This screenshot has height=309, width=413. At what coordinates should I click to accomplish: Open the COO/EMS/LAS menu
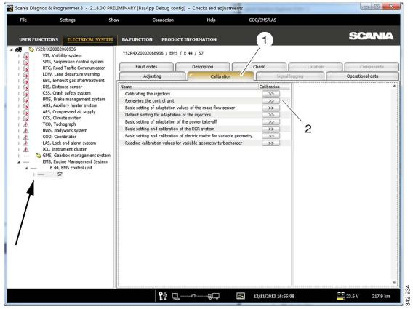coord(262,20)
